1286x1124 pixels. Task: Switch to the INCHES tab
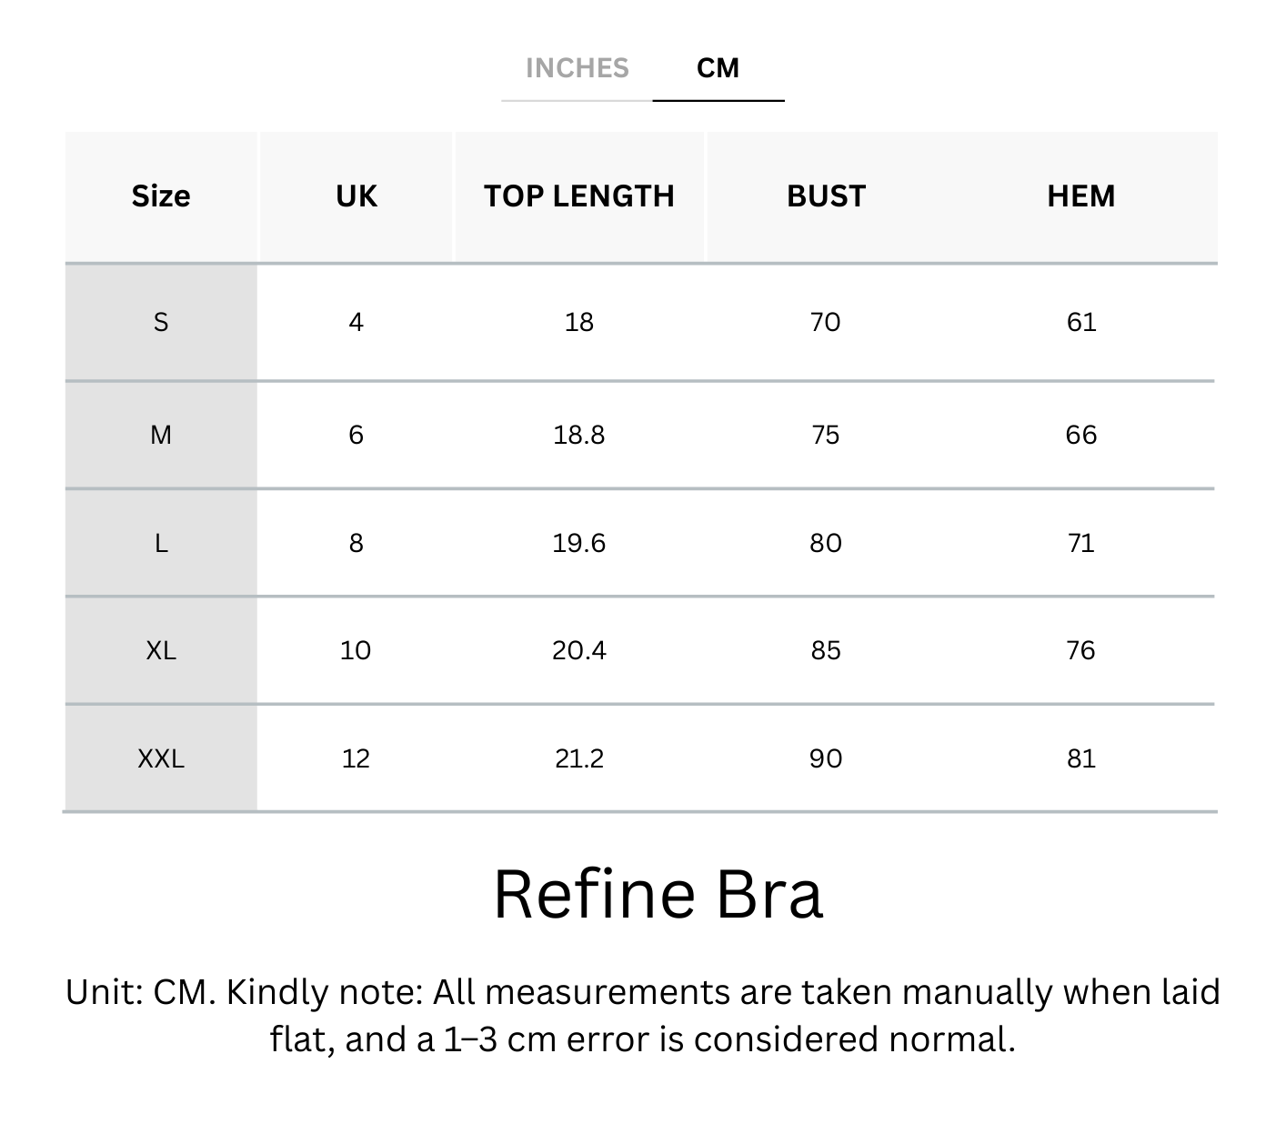coord(577,68)
